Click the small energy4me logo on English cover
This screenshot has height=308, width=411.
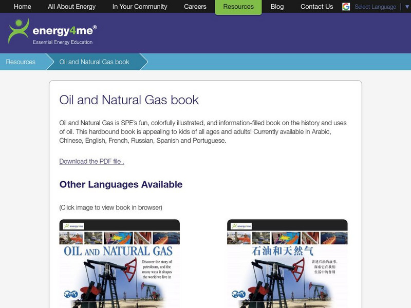[x=73, y=226]
